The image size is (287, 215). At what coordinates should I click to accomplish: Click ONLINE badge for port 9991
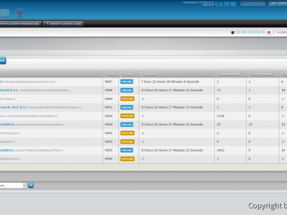127,107
